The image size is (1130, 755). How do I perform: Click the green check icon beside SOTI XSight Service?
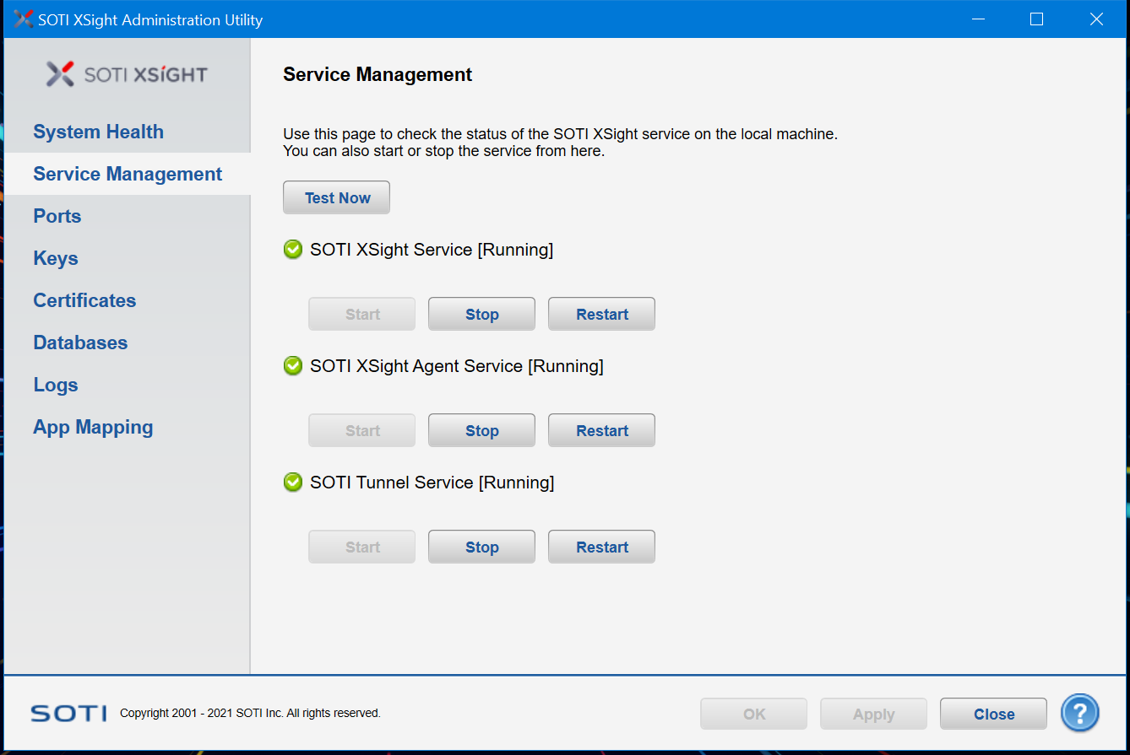pyautogui.click(x=293, y=250)
